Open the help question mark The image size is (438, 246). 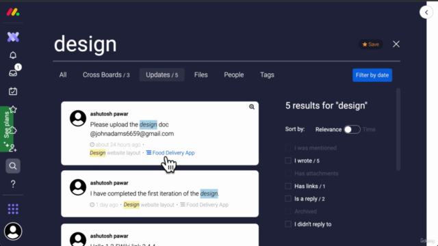tap(13, 184)
